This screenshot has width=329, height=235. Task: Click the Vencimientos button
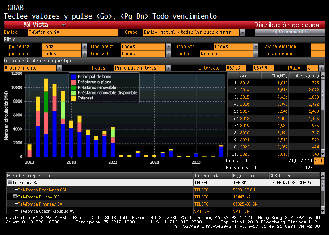pyautogui.click(x=290, y=32)
